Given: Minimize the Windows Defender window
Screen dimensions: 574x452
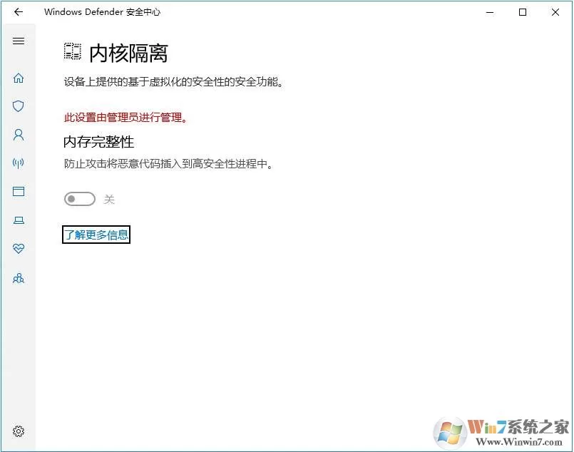Looking at the screenshot, I should [x=490, y=12].
